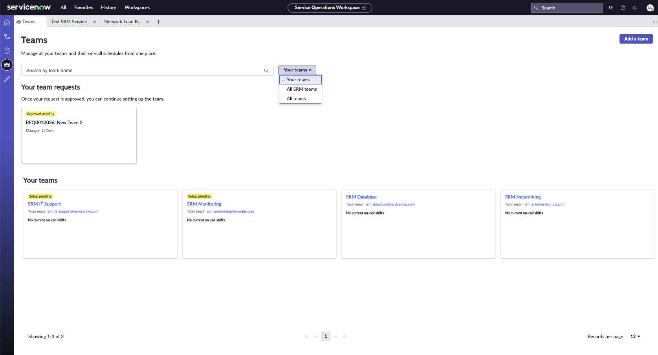This screenshot has height=355, width=658.
Task: Go to previous page arrow
Action: coord(316,336)
